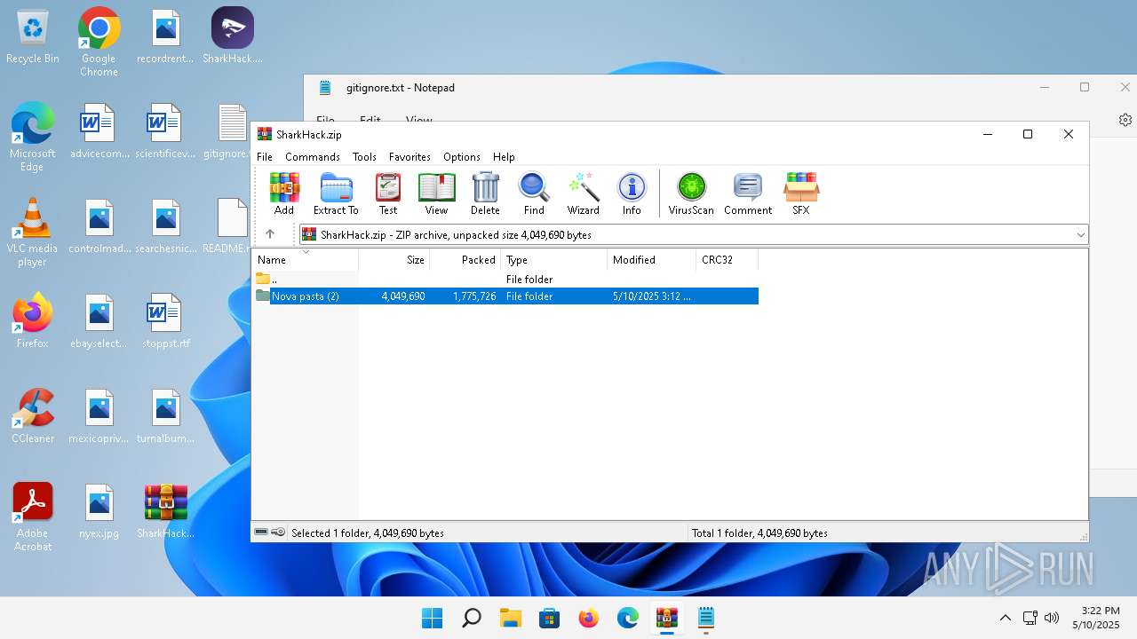Switch to Notepad in the taskbar
Image resolution: width=1137 pixels, height=639 pixels.
(x=706, y=618)
